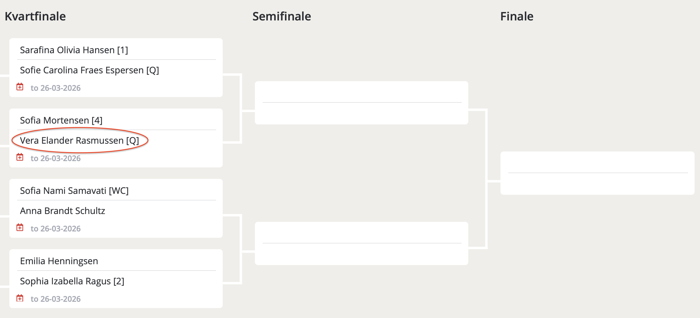Screen dimensions: 700x318
Task: Click calendar icon under Anna Brandt Schultz
Action: click(20, 228)
